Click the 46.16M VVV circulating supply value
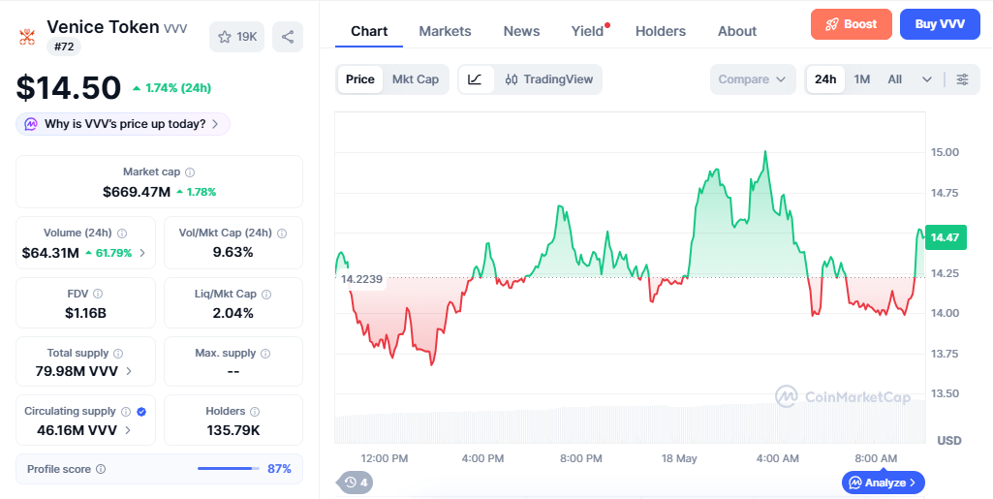Screen dimensions: 993x499 [x=77, y=430]
